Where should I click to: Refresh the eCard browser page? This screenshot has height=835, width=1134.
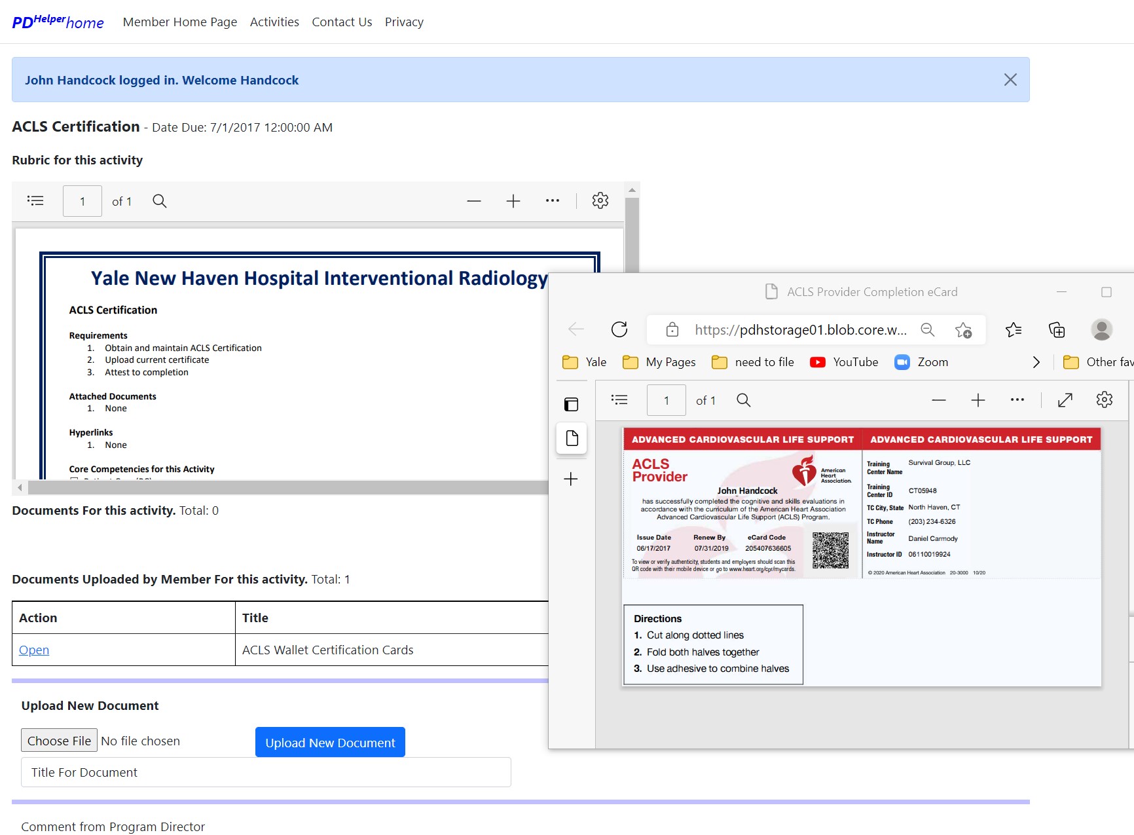pyautogui.click(x=619, y=329)
